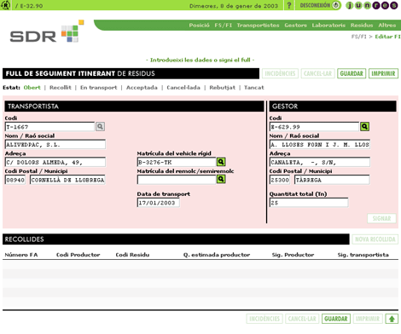Click the SDR logo

tap(47, 32)
